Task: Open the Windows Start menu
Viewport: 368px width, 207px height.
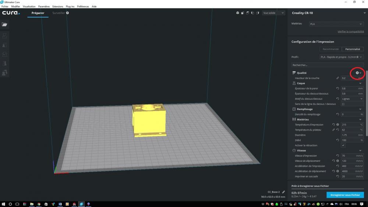Action: click(x=3, y=204)
